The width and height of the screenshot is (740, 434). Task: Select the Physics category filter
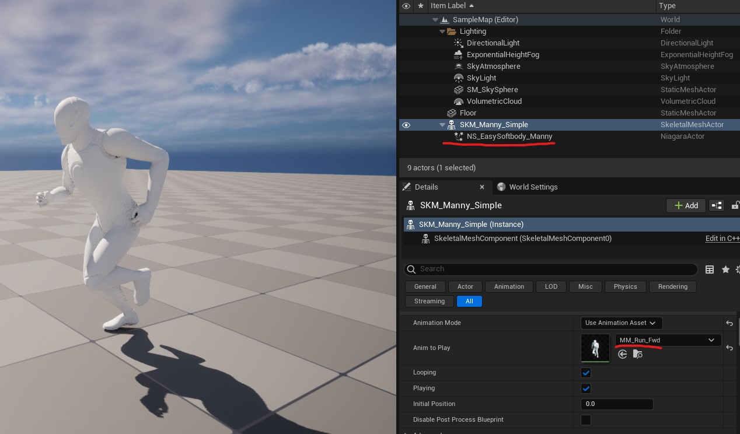tap(625, 286)
